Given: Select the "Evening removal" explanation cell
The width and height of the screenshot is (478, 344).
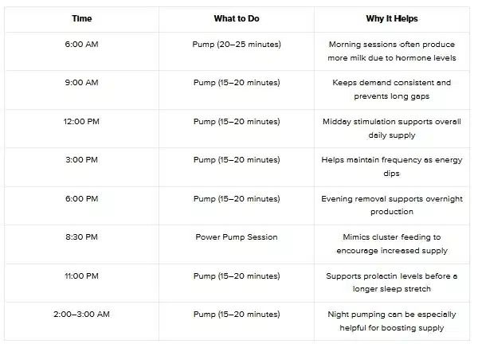Looking at the screenshot, I should 392,205.
